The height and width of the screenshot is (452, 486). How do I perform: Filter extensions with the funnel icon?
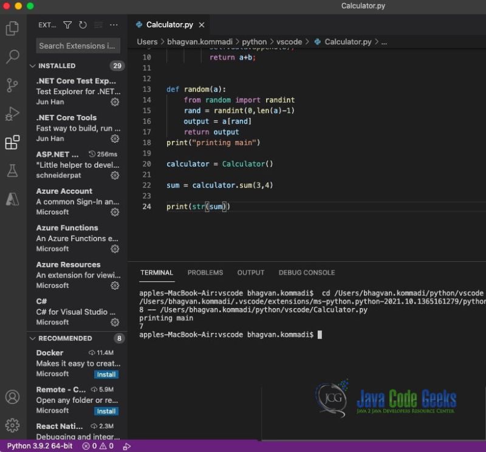coord(69,24)
